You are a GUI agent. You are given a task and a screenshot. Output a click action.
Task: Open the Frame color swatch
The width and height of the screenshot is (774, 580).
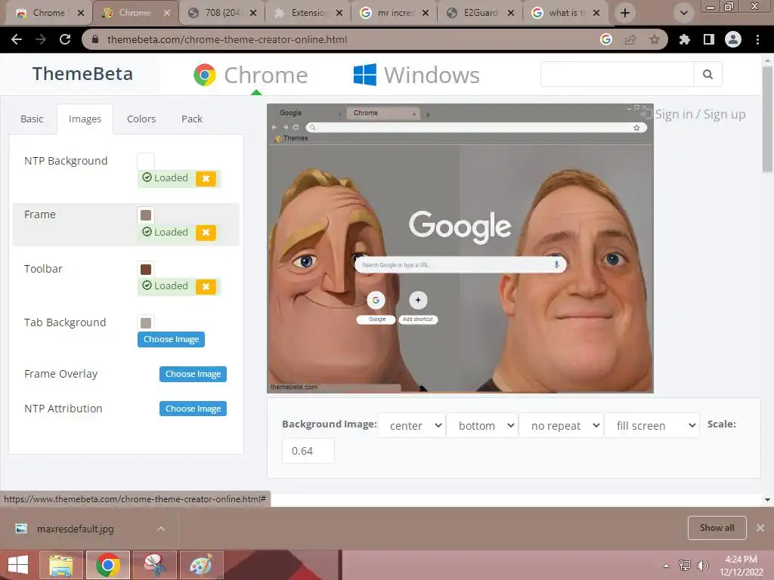[146, 215]
